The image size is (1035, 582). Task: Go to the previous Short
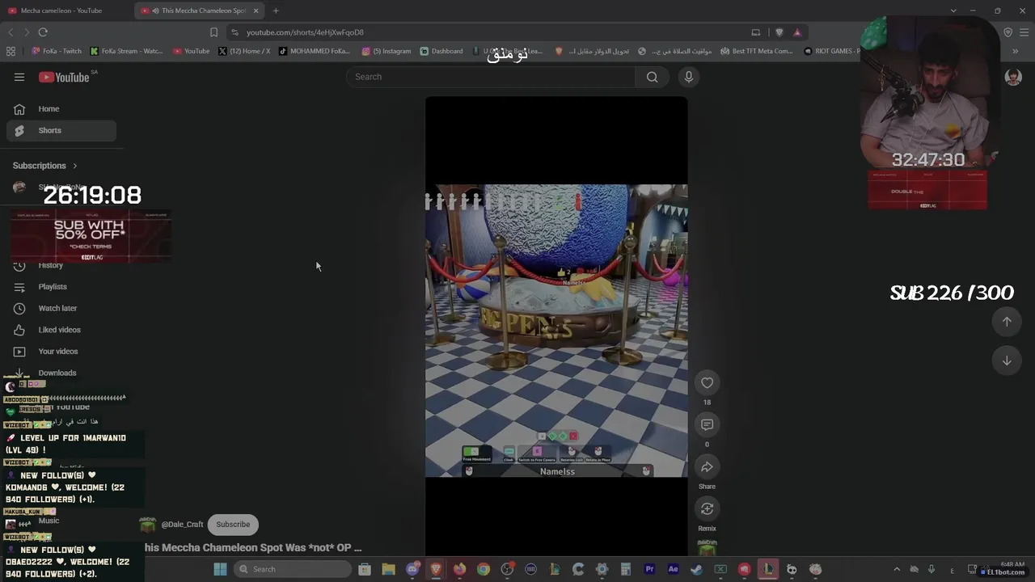click(1007, 322)
